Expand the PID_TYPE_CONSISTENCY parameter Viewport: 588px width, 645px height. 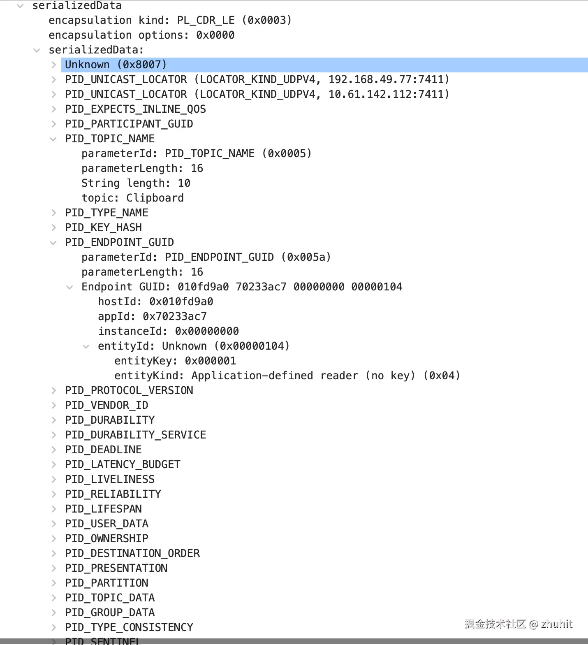click(x=53, y=628)
